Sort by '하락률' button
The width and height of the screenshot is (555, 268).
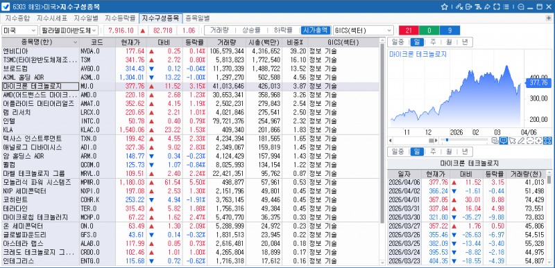click(283, 30)
